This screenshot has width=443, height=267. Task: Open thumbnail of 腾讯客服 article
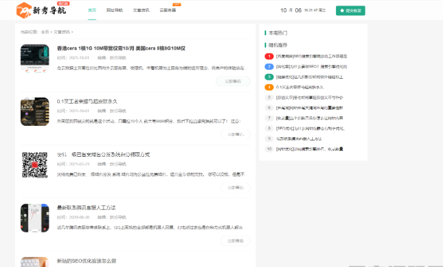tap(35, 218)
